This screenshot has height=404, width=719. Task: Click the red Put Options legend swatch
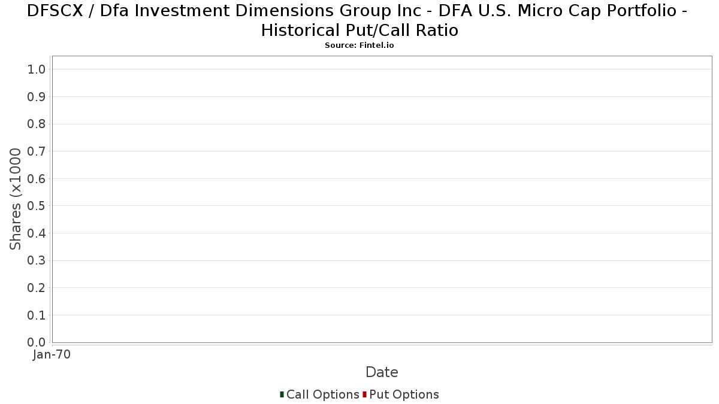[364, 394]
